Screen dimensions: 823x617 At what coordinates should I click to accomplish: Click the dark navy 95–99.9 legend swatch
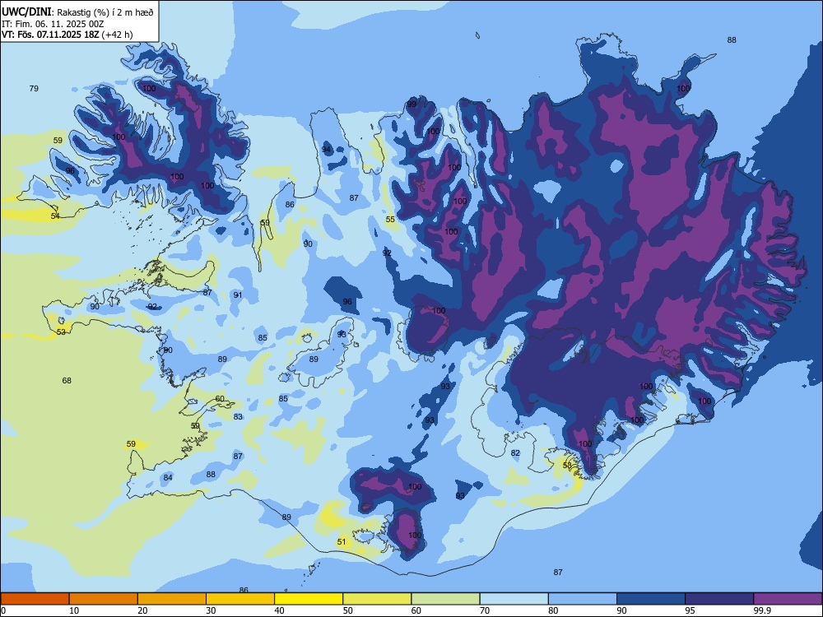(719, 599)
